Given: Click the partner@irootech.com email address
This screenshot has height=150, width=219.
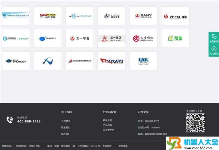Looking at the screenshot, I should tap(156, 134).
